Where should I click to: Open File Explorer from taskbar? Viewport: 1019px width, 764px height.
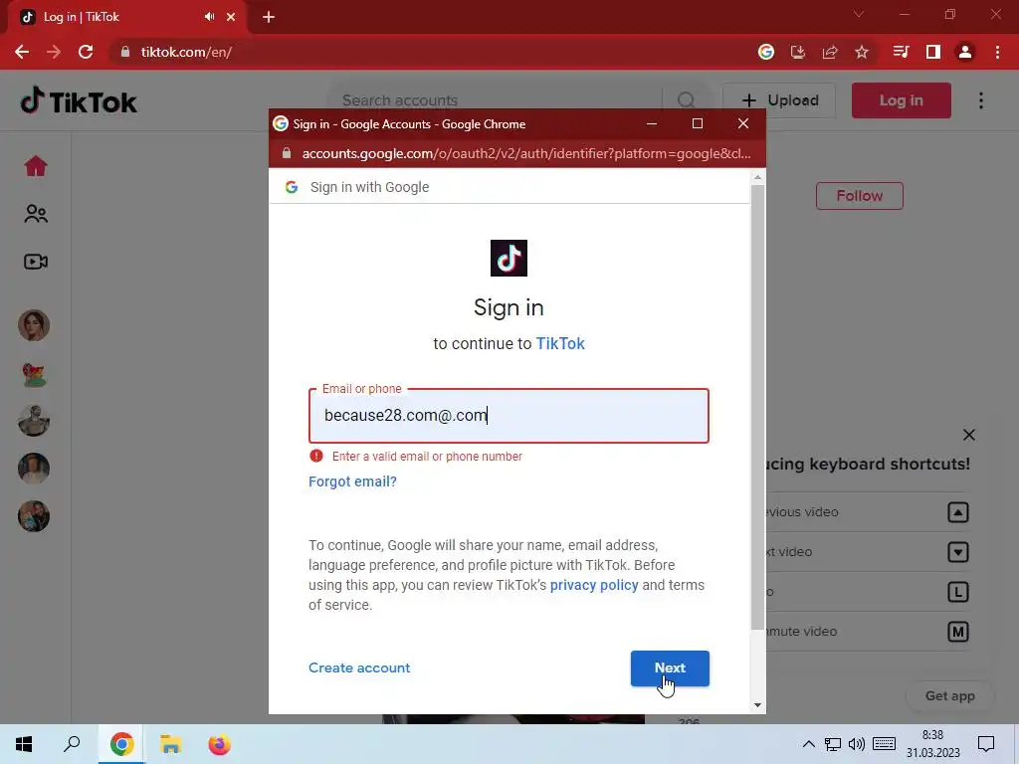(171, 744)
